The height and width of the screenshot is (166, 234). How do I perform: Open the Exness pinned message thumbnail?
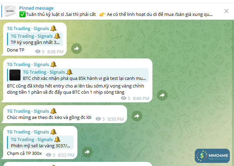(x=10, y=11)
